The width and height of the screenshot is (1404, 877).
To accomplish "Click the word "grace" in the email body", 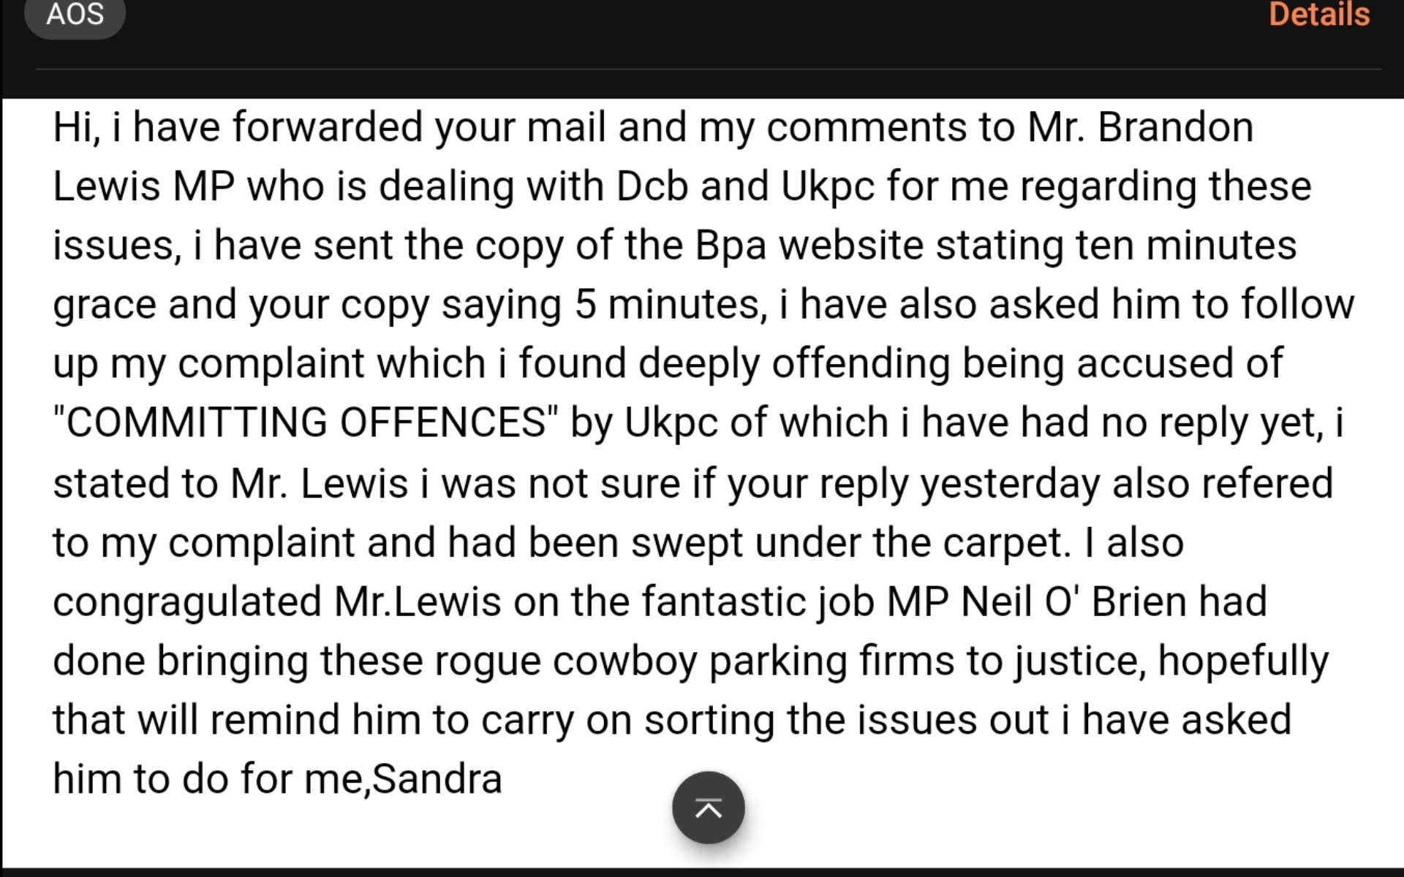I will pyautogui.click(x=104, y=305).
